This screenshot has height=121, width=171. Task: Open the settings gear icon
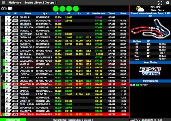pyautogui.click(x=168, y=3)
